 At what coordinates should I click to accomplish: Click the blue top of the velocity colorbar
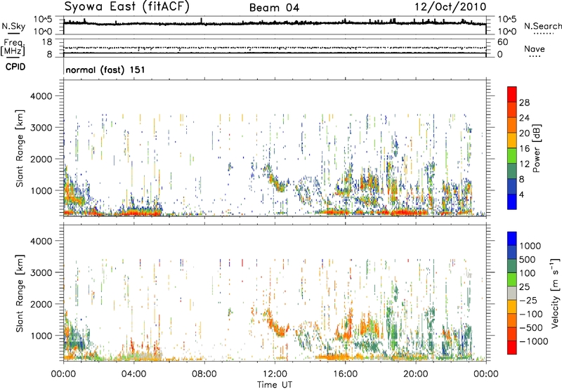[x=512, y=239]
